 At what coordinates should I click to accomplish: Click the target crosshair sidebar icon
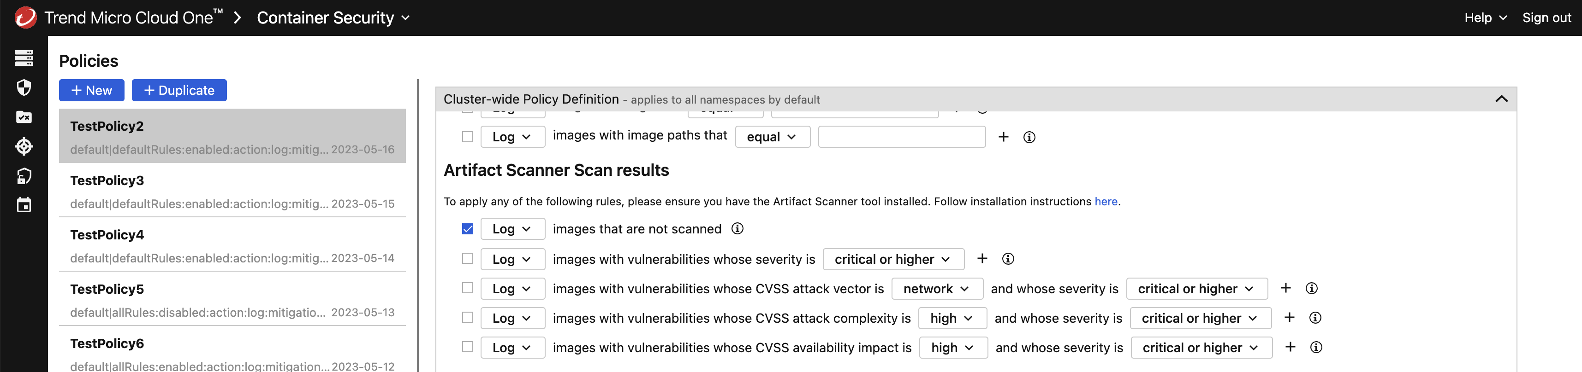[24, 146]
